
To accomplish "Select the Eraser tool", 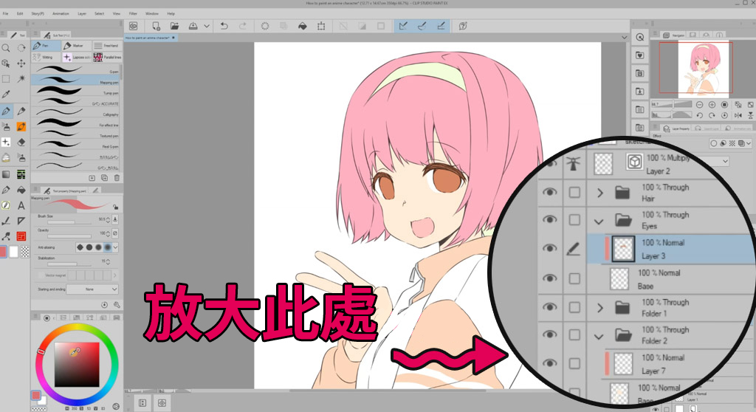I will (21, 142).
